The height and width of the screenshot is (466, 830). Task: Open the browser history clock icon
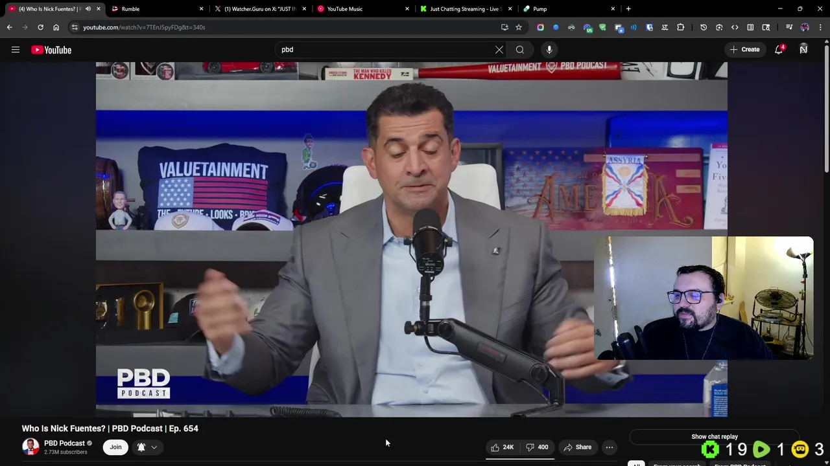[704, 27]
